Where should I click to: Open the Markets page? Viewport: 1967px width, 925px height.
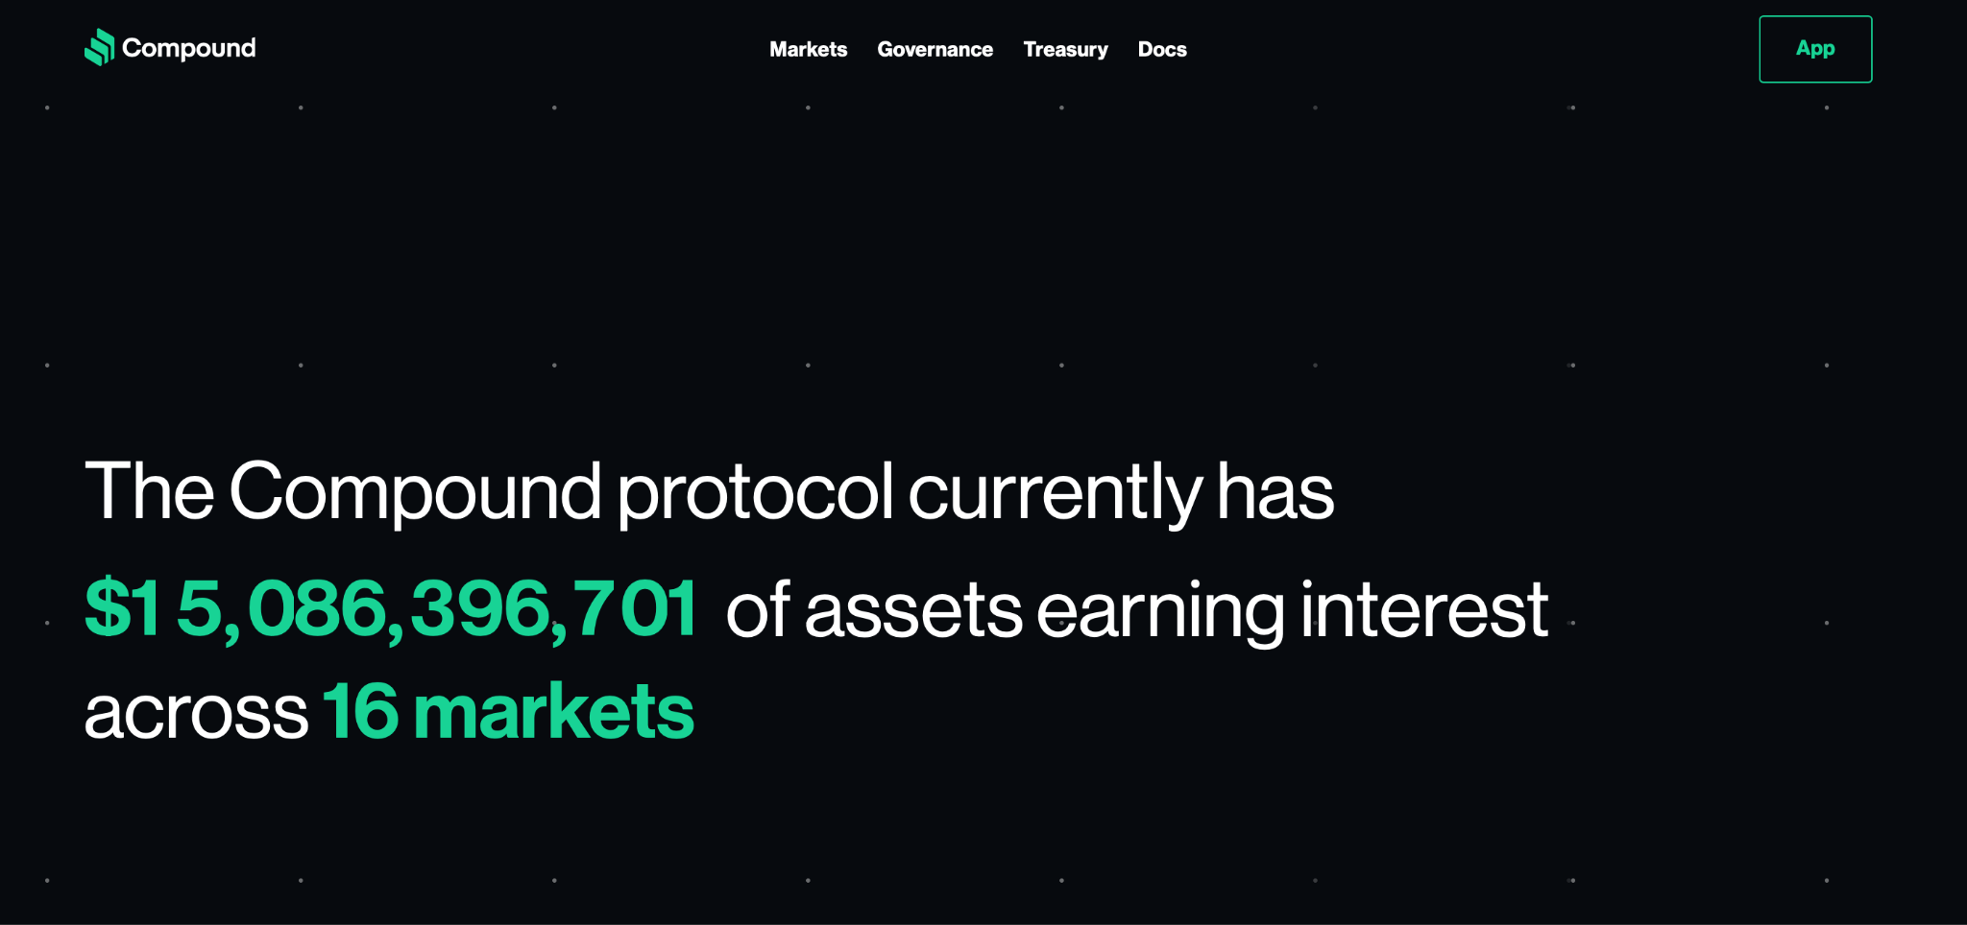pos(808,49)
